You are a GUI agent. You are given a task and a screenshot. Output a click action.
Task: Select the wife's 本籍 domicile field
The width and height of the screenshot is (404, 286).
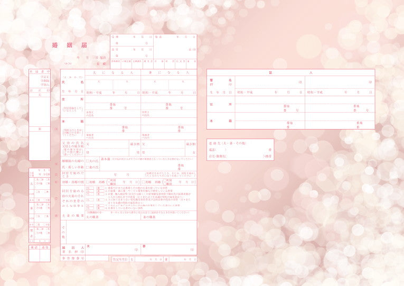click(x=168, y=128)
